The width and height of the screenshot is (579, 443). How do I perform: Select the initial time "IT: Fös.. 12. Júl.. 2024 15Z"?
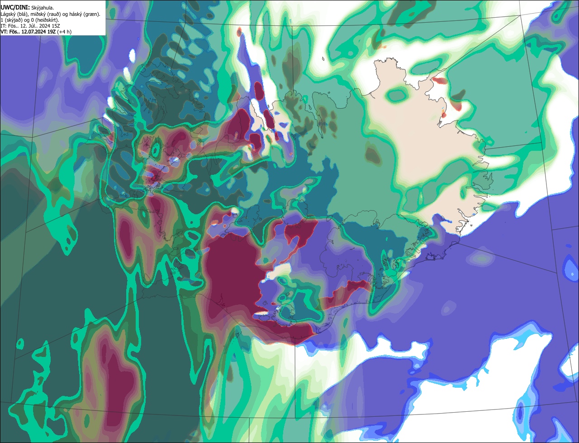[30, 26]
